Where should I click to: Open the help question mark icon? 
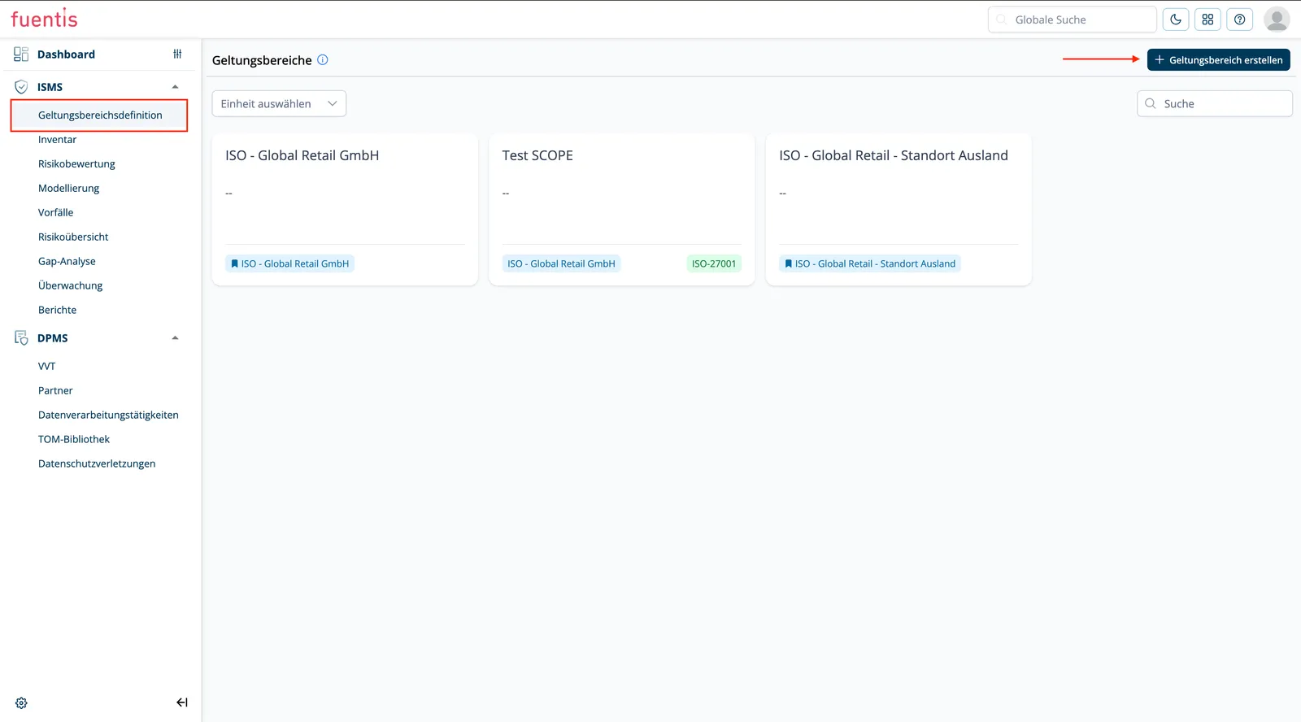(1239, 20)
